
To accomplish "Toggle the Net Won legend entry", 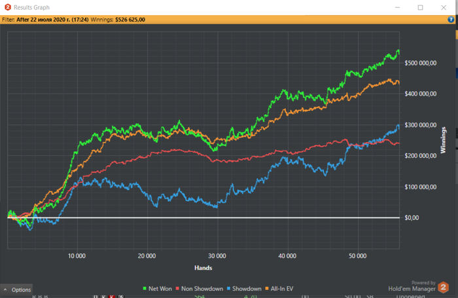I will 158,289.
